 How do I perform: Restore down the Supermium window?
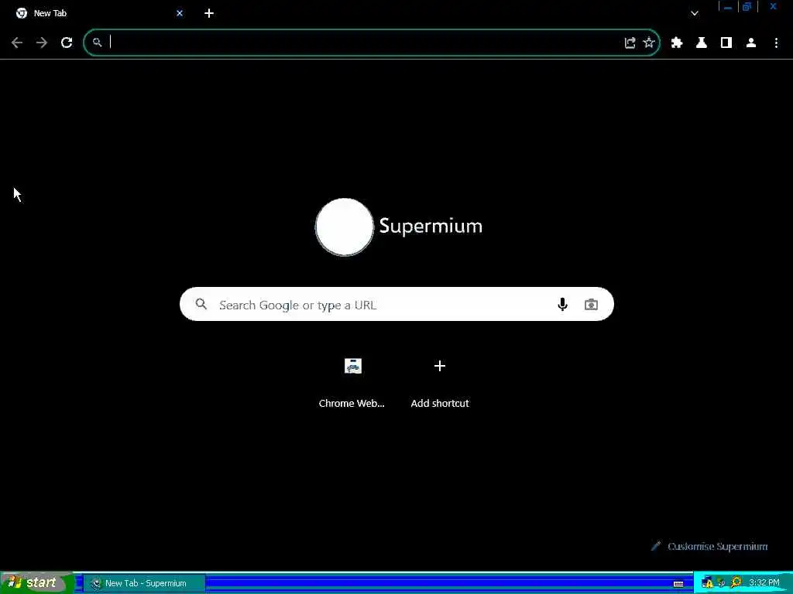747,7
